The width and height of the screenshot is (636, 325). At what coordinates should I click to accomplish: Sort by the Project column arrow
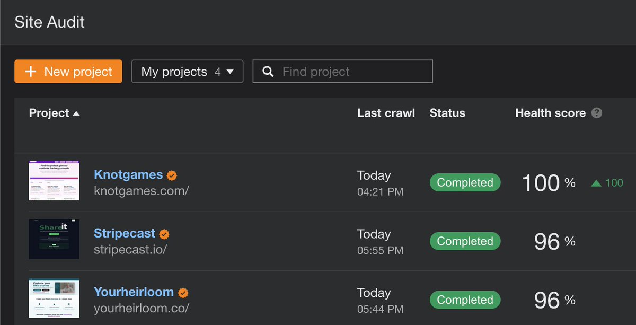point(76,113)
